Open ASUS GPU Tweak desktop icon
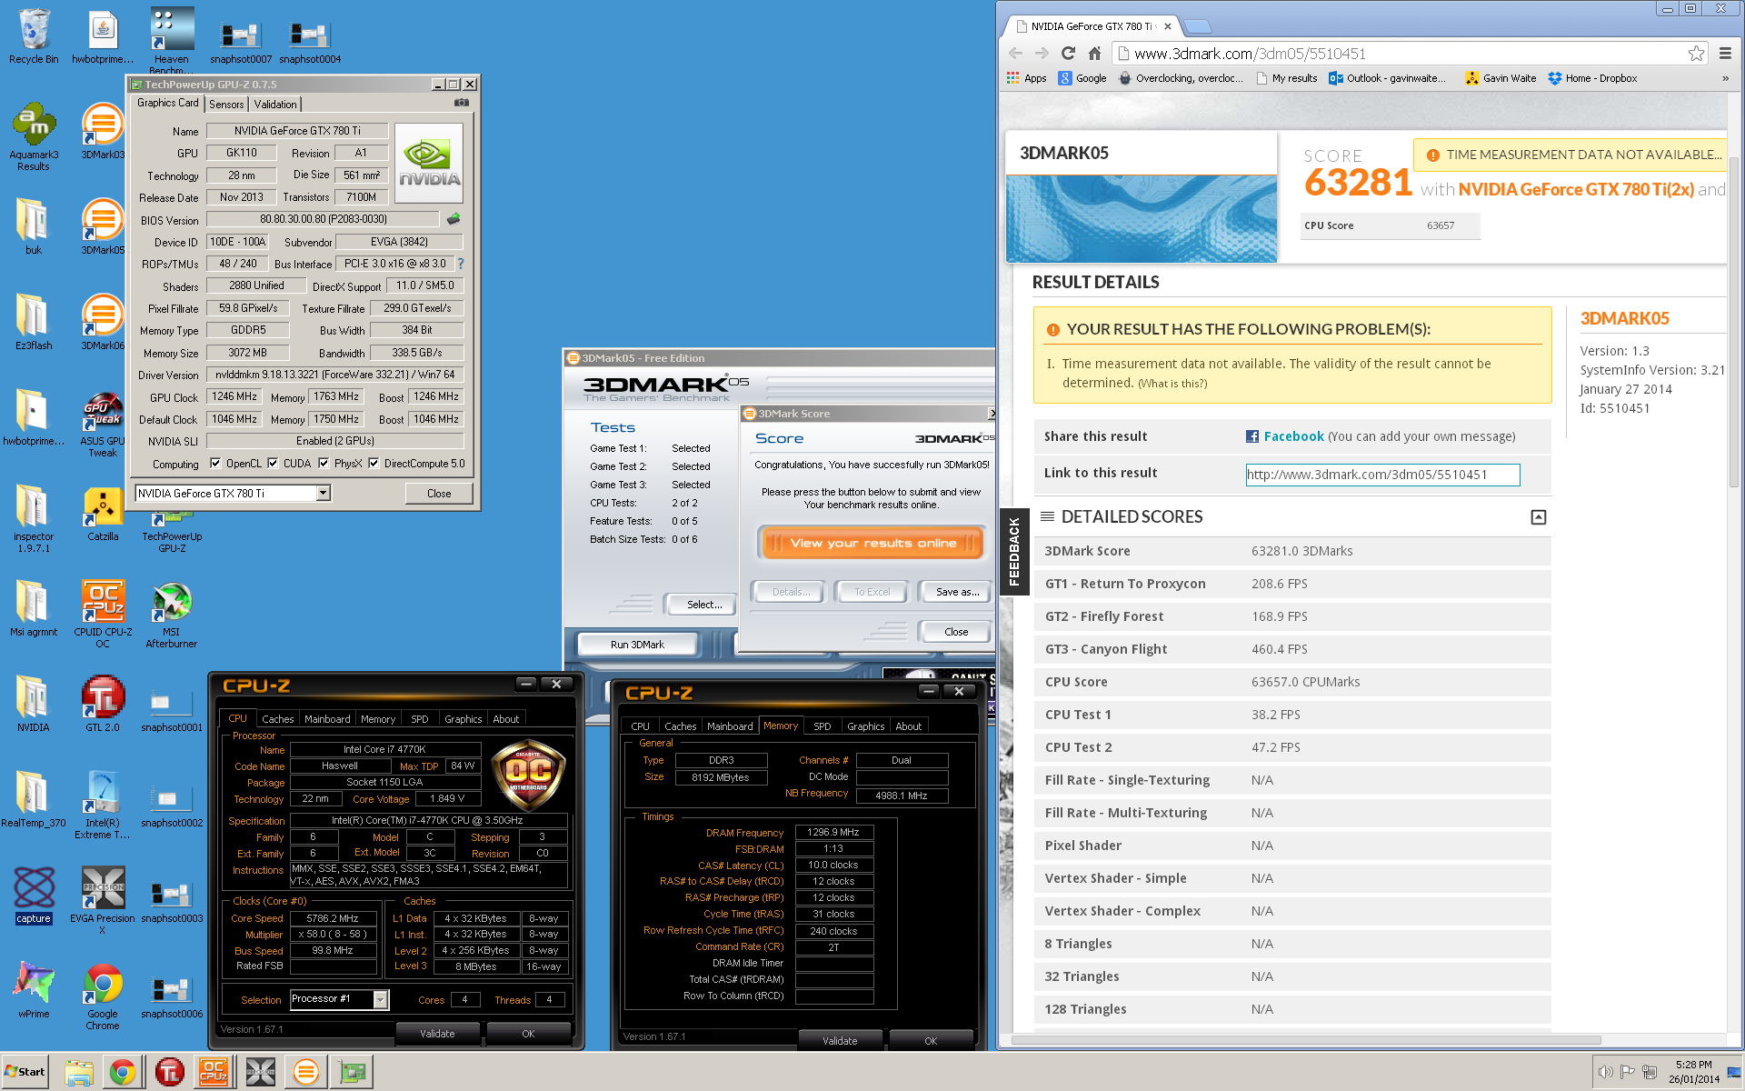 103,425
